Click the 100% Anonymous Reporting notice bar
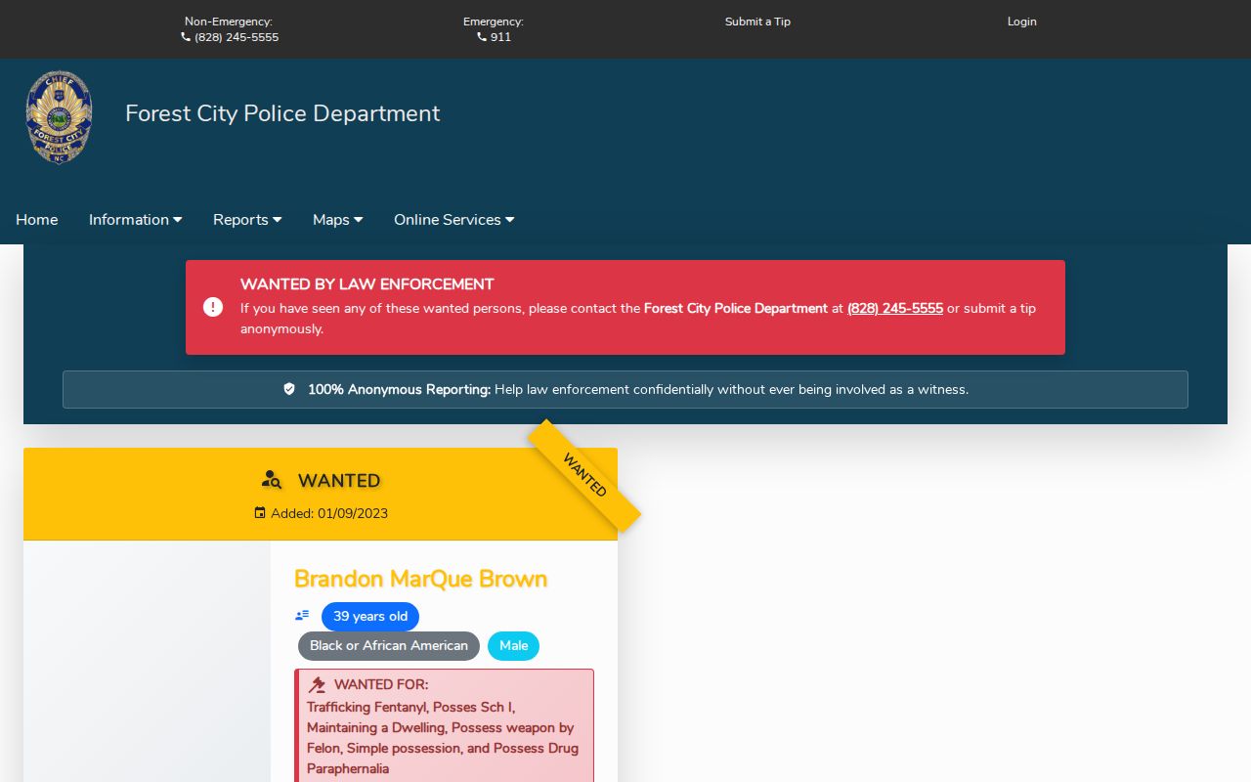 coord(625,389)
